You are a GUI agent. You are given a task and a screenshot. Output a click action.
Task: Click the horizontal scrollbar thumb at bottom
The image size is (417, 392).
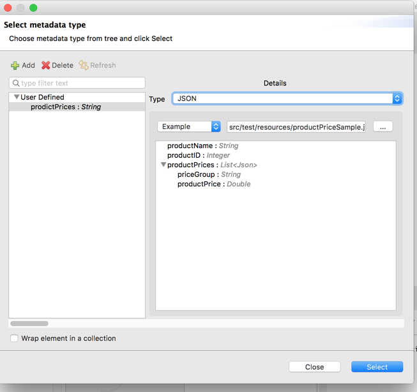29,324
